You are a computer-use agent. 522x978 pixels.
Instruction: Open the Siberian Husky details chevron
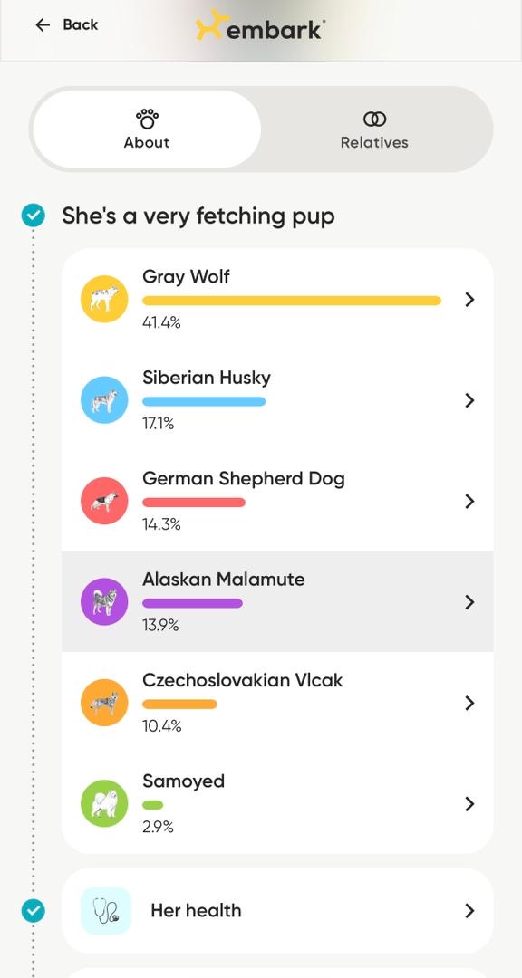[x=469, y=399]
